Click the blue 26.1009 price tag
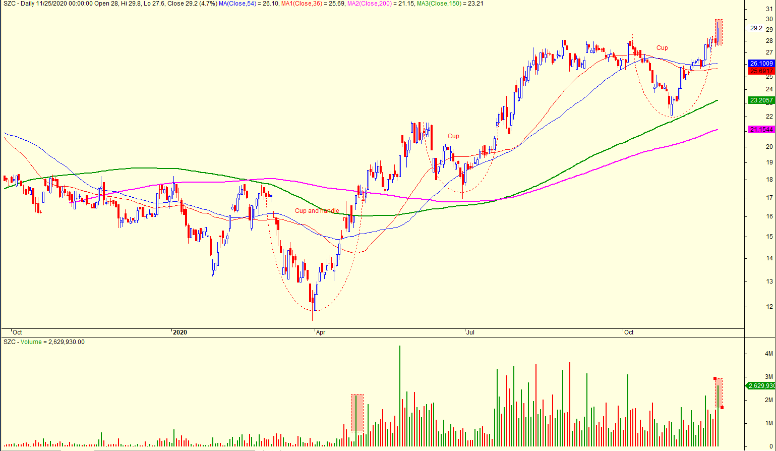The image size is (776, 451). [x=761, y=64]
